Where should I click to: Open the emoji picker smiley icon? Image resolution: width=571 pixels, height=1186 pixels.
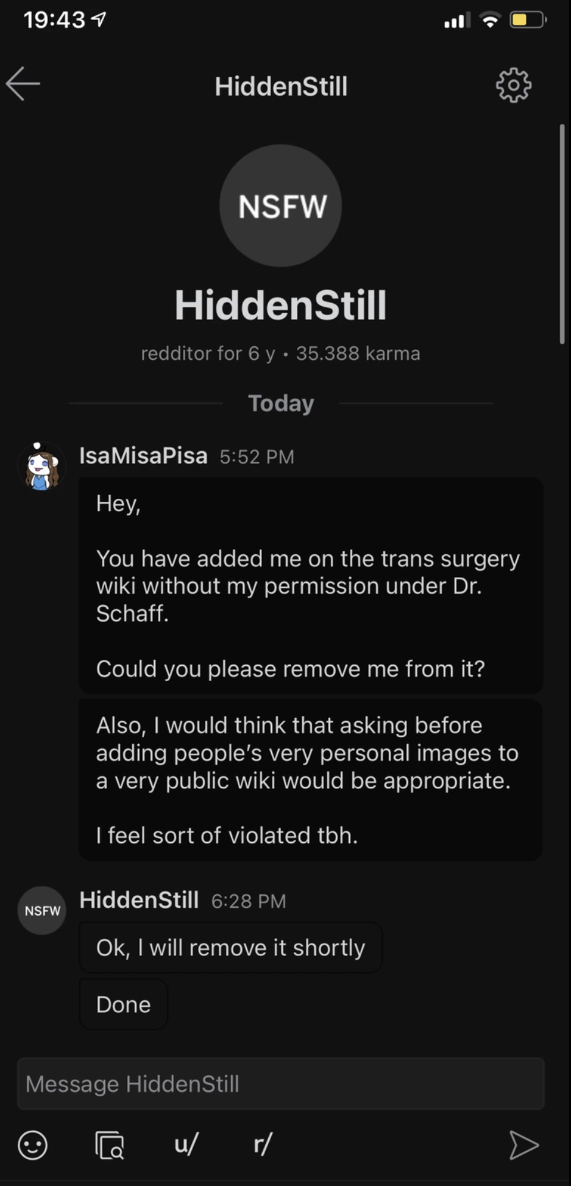pos(33,1145)
